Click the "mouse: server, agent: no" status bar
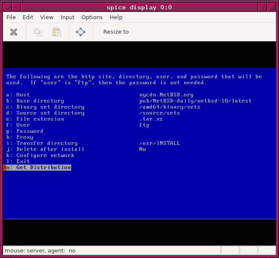 [x=40, y=251]
